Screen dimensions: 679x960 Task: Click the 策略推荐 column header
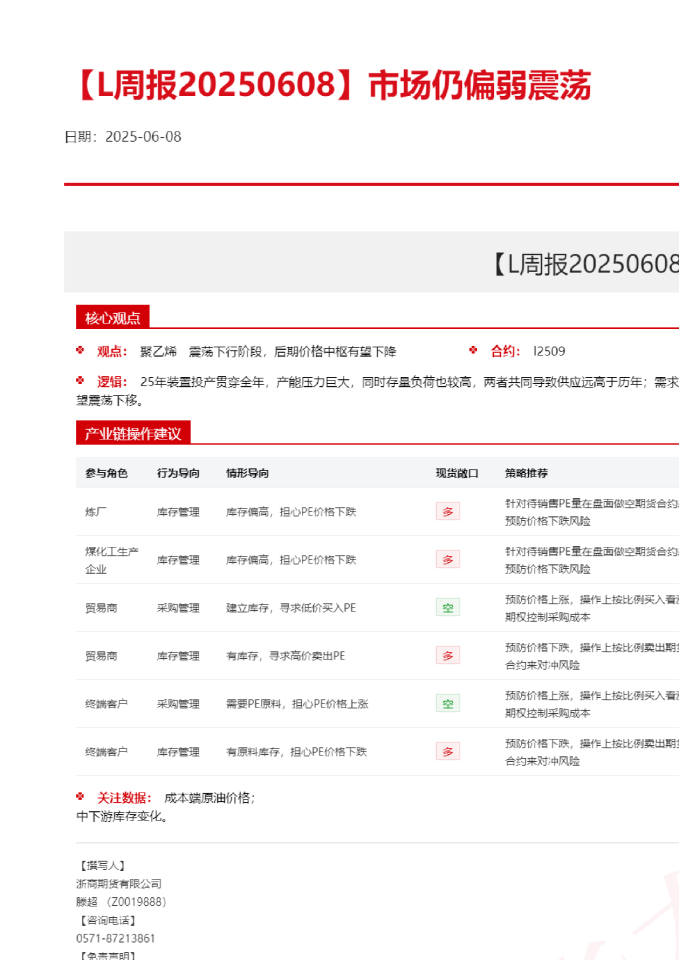pos(526,473)
